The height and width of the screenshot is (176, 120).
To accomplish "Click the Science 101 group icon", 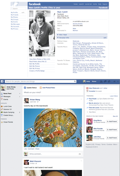I will pyautogui.click(x=2, y=109).
